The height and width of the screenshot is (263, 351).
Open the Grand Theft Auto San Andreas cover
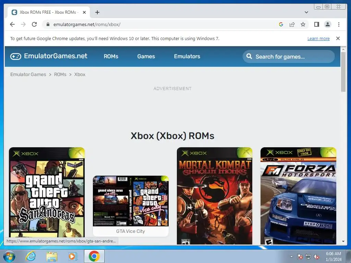(47, 192)
